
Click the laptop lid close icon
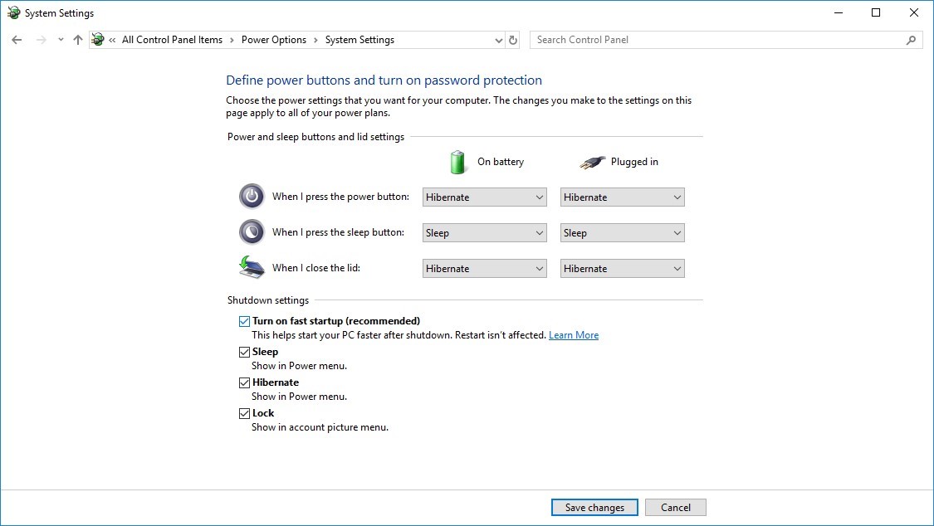coord(252,268)
